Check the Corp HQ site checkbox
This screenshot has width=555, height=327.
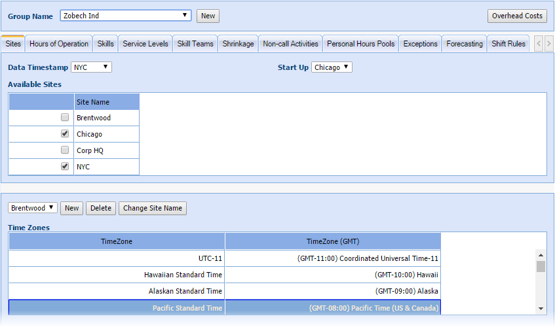point(65,150)
